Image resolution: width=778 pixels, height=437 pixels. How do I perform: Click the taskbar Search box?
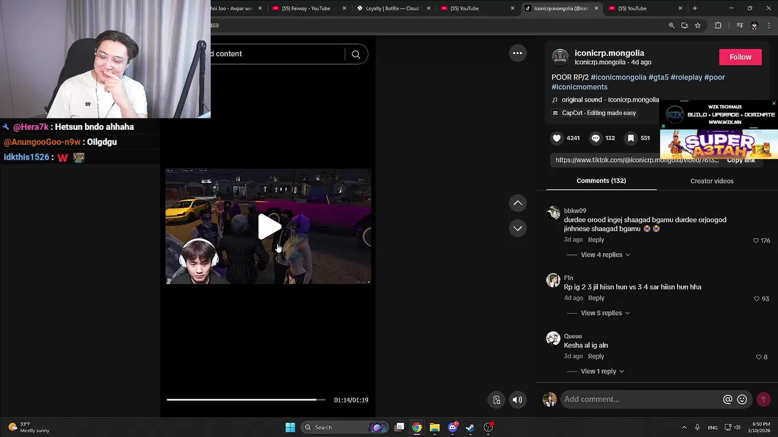tap(344, 427)
